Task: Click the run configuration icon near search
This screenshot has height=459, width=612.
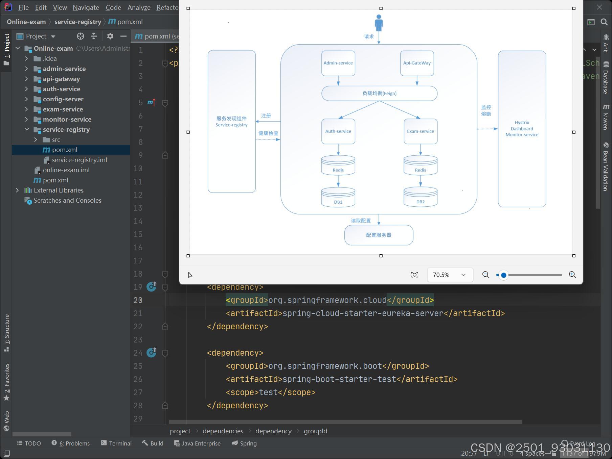Action: pos(591,22)
